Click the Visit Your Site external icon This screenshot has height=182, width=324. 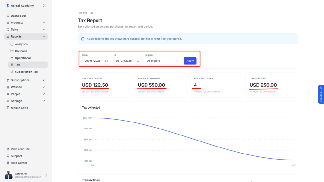click(8, 149)
